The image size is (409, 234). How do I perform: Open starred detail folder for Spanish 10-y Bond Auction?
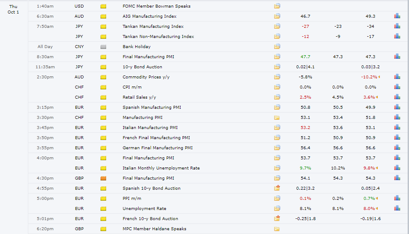point(277,188)
